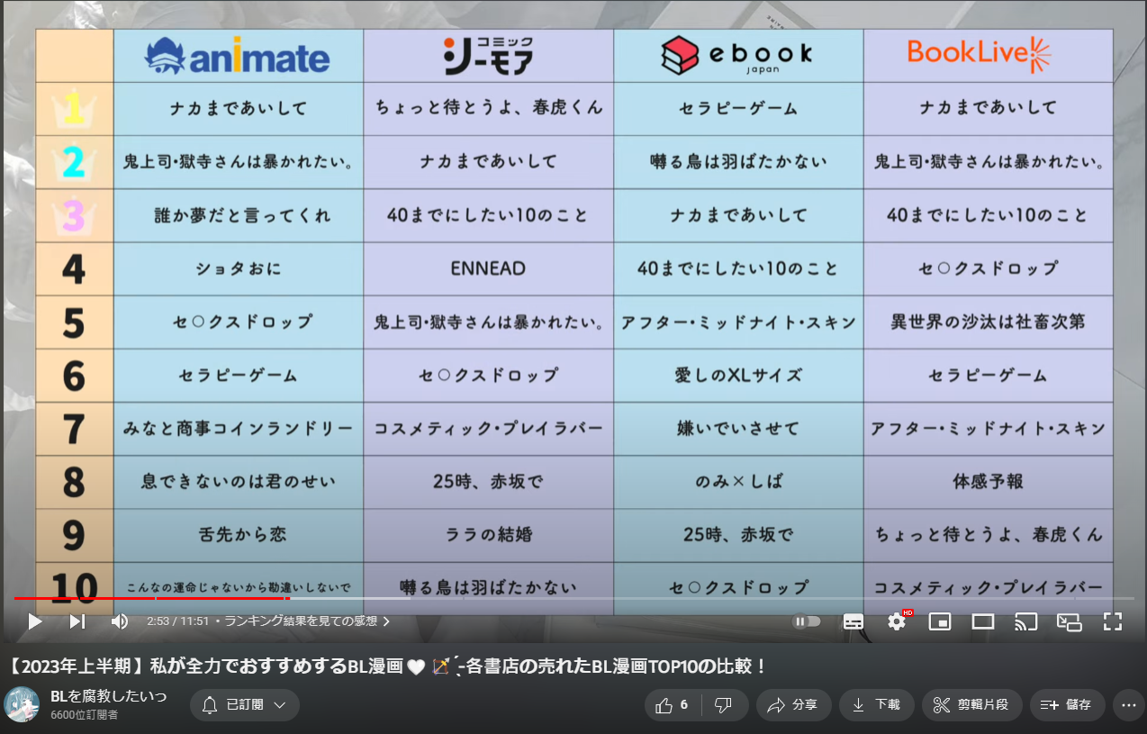Click 体感予報 cell
The image size is (1147, 734).
point(988,481)
